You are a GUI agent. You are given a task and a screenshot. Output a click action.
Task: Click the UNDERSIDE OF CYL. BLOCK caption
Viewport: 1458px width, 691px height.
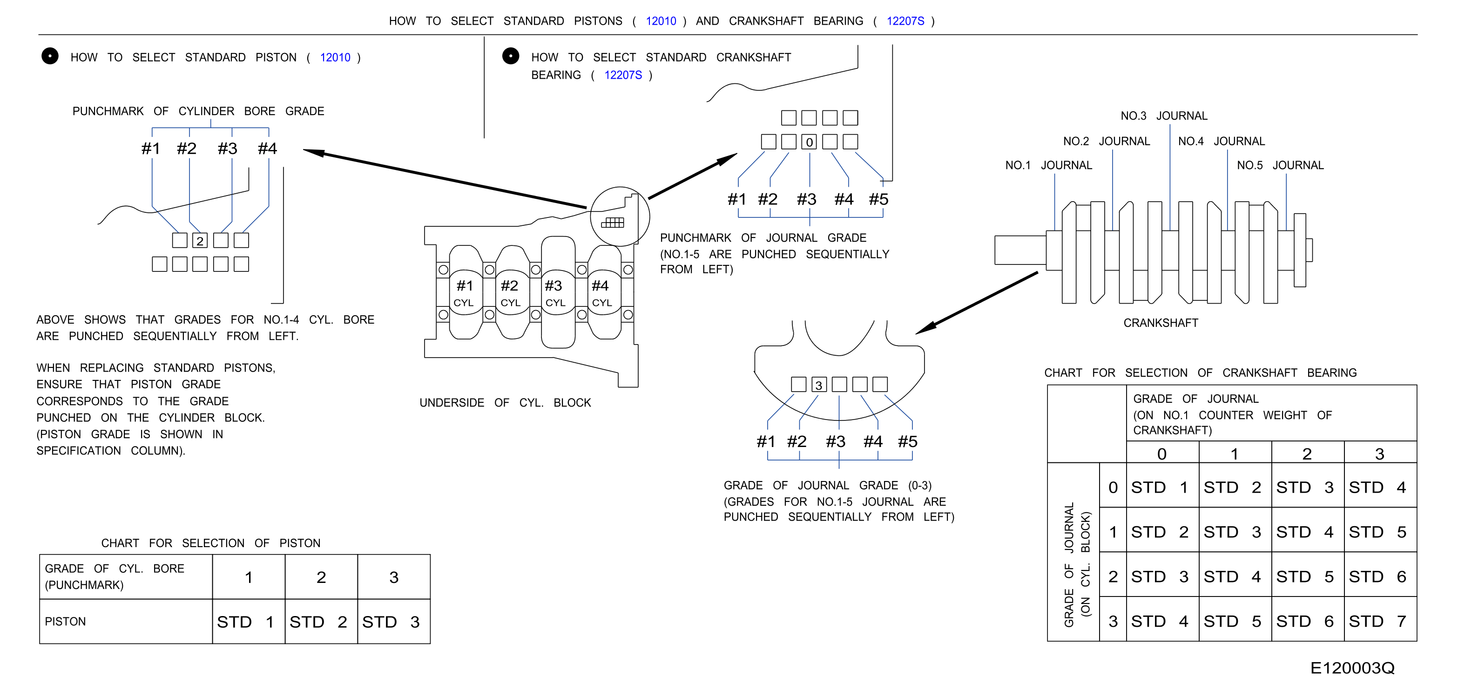(505, 402)
